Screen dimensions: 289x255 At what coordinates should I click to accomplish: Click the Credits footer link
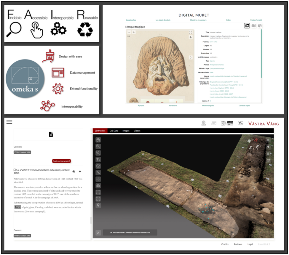pos(225,244)
